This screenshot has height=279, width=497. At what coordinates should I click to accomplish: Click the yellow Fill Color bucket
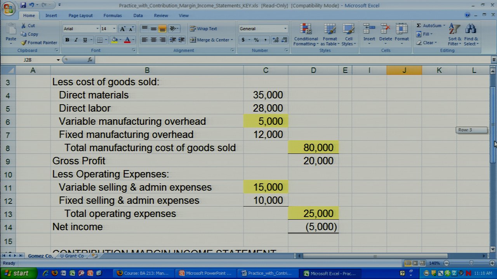(114, 40)
